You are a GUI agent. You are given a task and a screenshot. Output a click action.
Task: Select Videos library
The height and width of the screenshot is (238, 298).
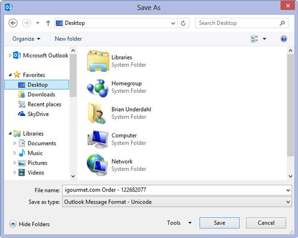(31, 173)
